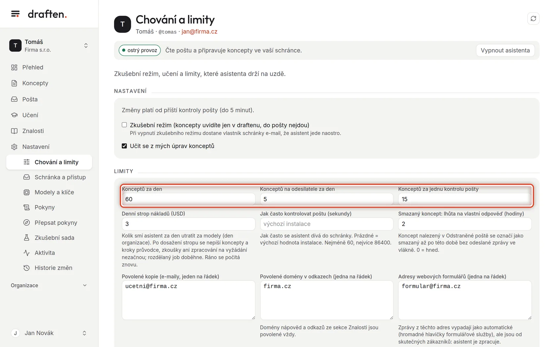Enable the Zkušební režim checkbox

(124, 125)
